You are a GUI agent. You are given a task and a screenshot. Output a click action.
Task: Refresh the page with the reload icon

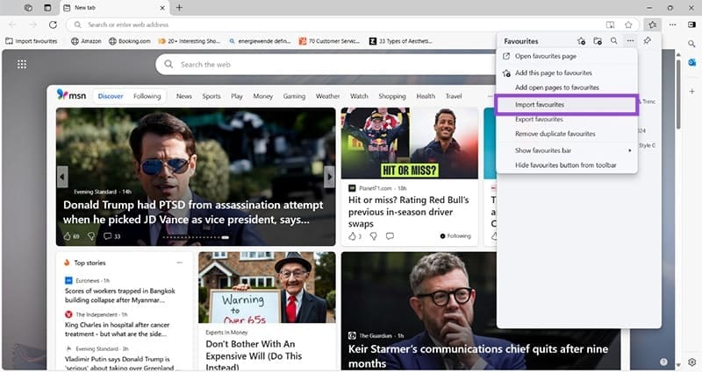[x=53, y=25]
